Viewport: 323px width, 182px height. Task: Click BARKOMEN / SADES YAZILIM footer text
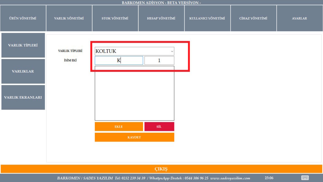(x=85, y=178)
